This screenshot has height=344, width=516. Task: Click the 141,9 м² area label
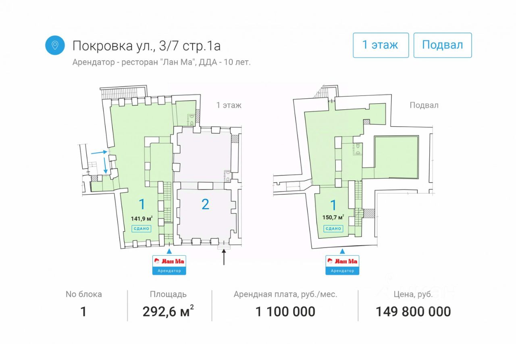tap(141, 219)
